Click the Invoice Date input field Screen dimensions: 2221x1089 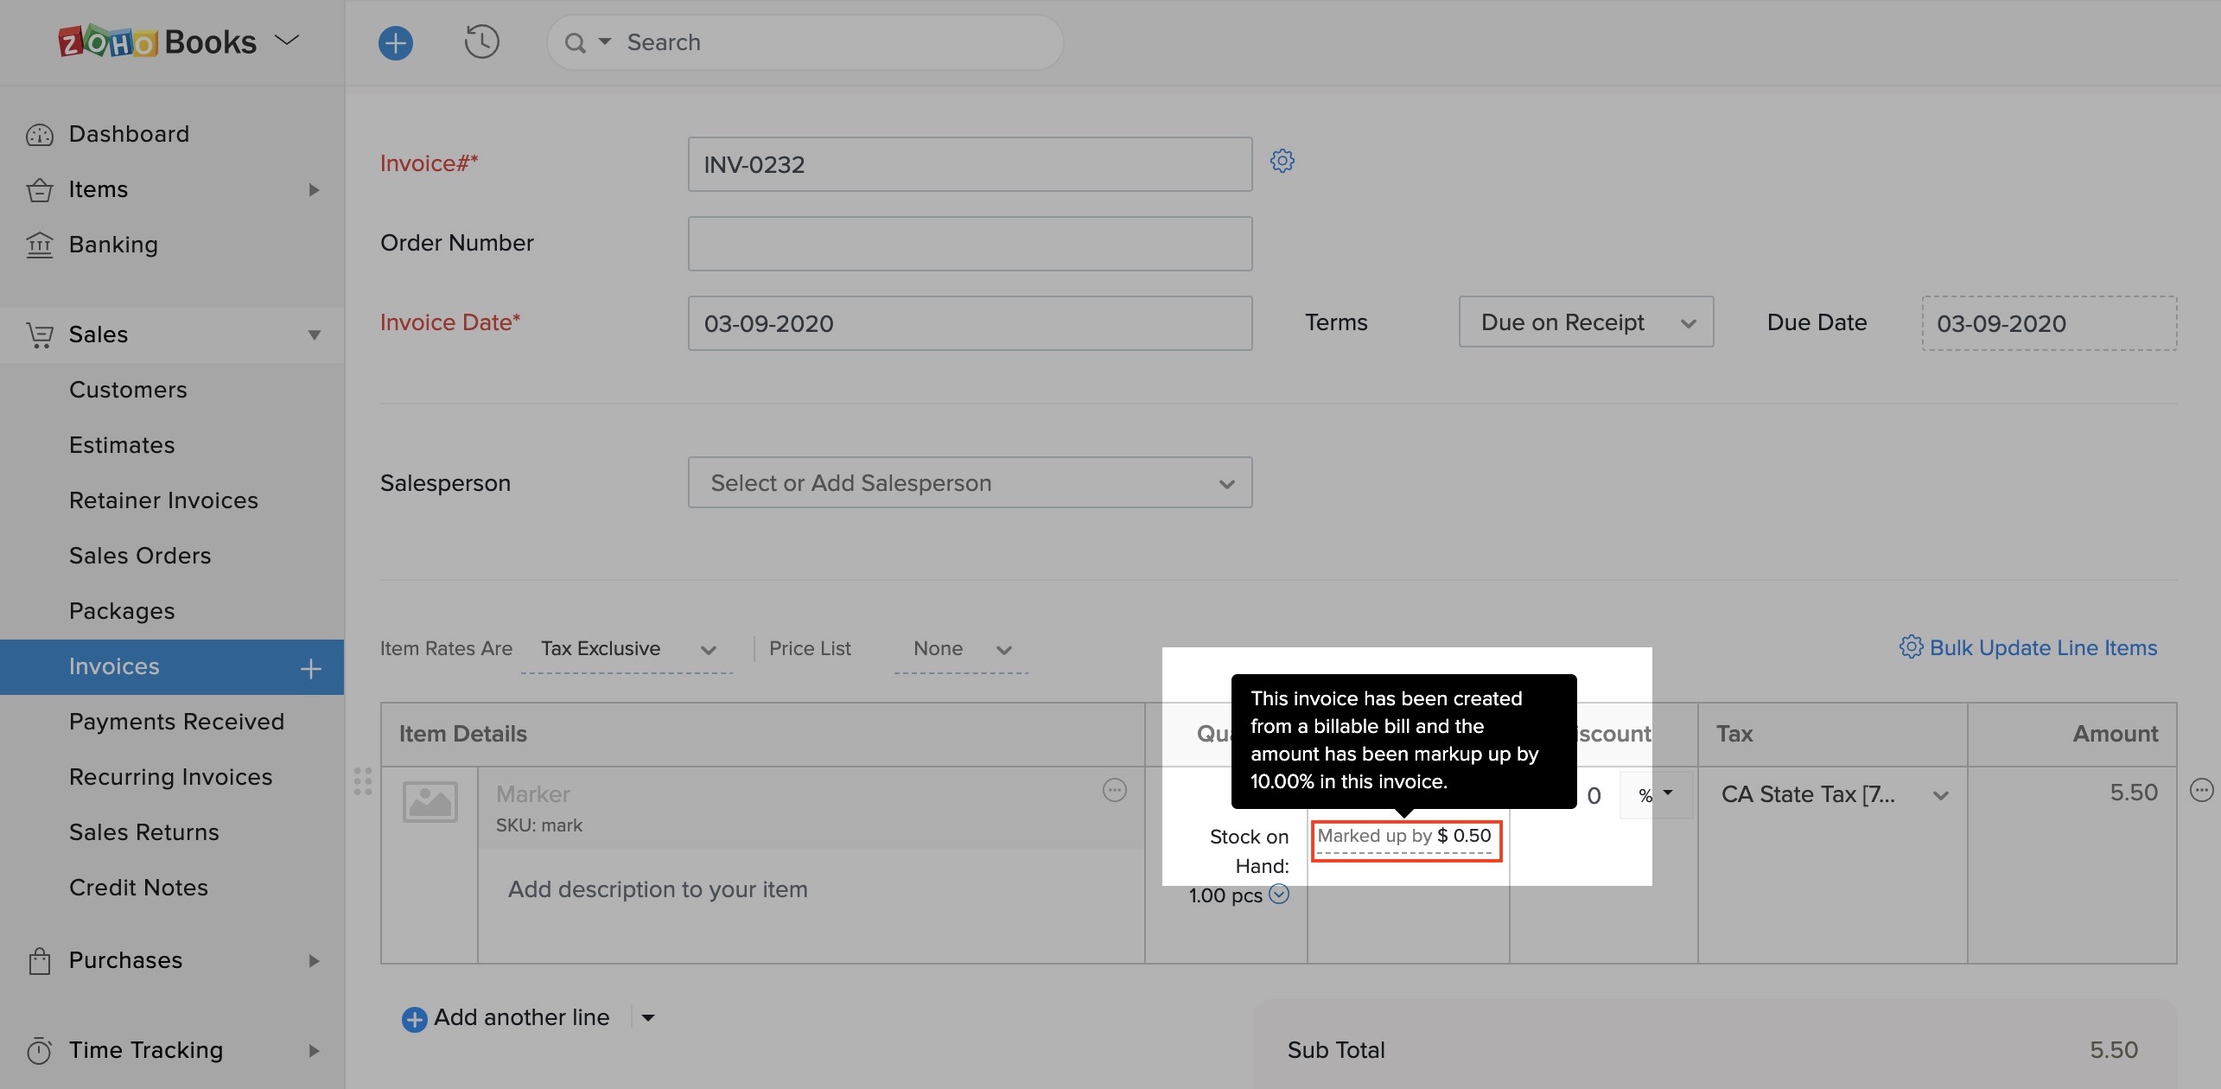[969, 322]
